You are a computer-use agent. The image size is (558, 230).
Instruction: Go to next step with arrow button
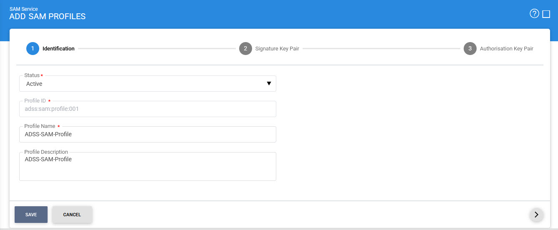536,215
